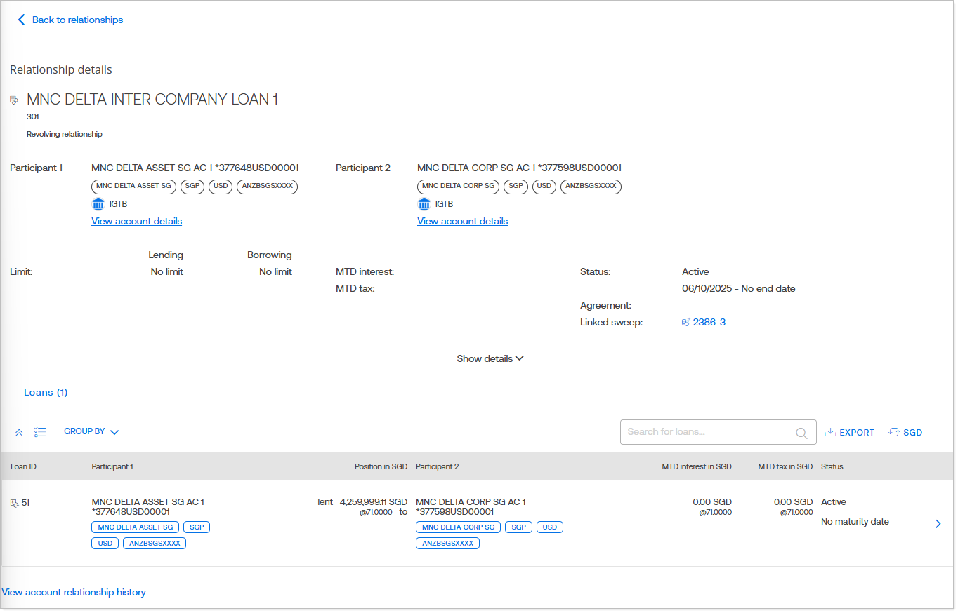Image resolution: width=958 pixels, height=613 pixels.
Task: Export the loans list
Action: (x=849, y=433)
